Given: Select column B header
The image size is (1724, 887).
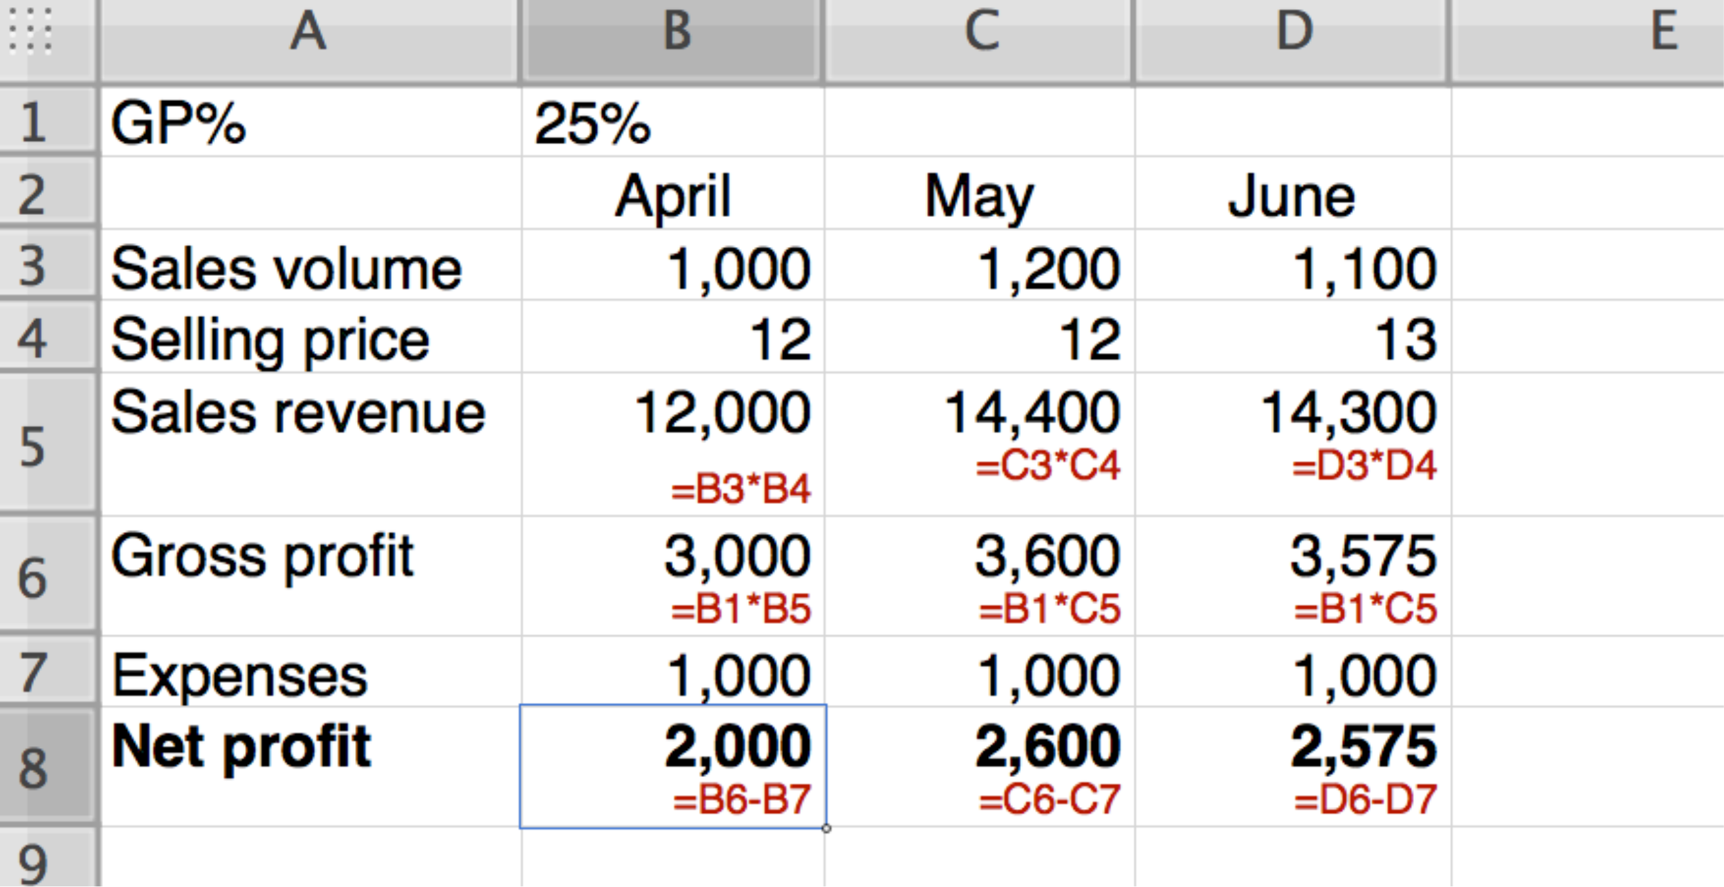Looking at the screenshot, I should point(673,42).
